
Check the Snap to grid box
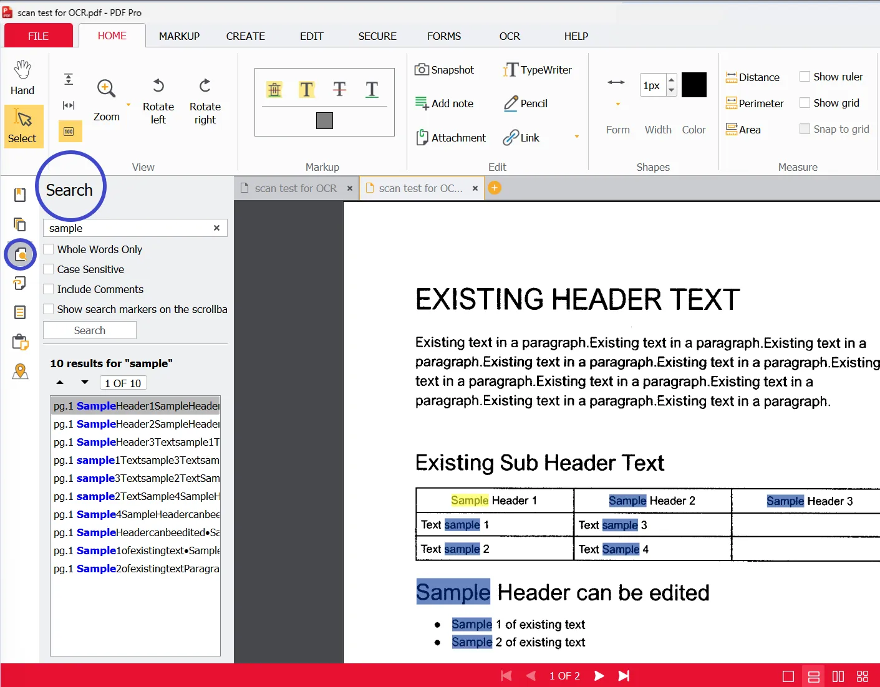tap(805, 129)
